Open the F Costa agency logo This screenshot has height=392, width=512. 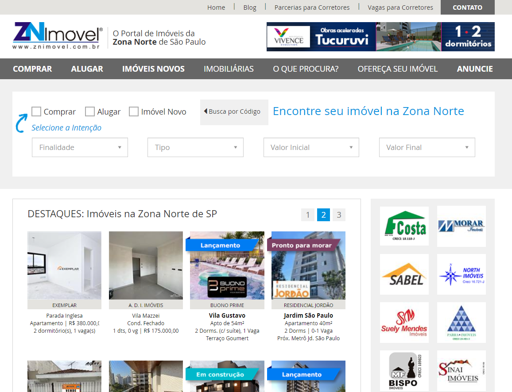(x=404, y=226)
